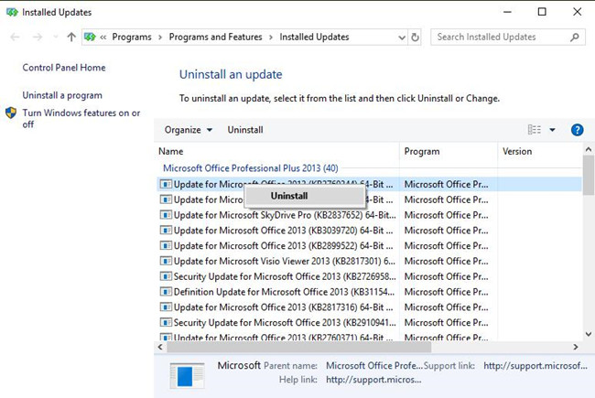595x398 pixels.
Task: Expand the view options dropdown arrow
Action: (x=553, y=130)
